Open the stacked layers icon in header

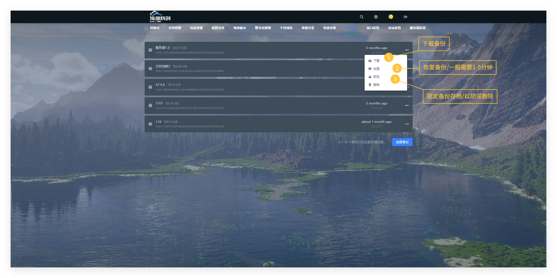click(376, 17)
